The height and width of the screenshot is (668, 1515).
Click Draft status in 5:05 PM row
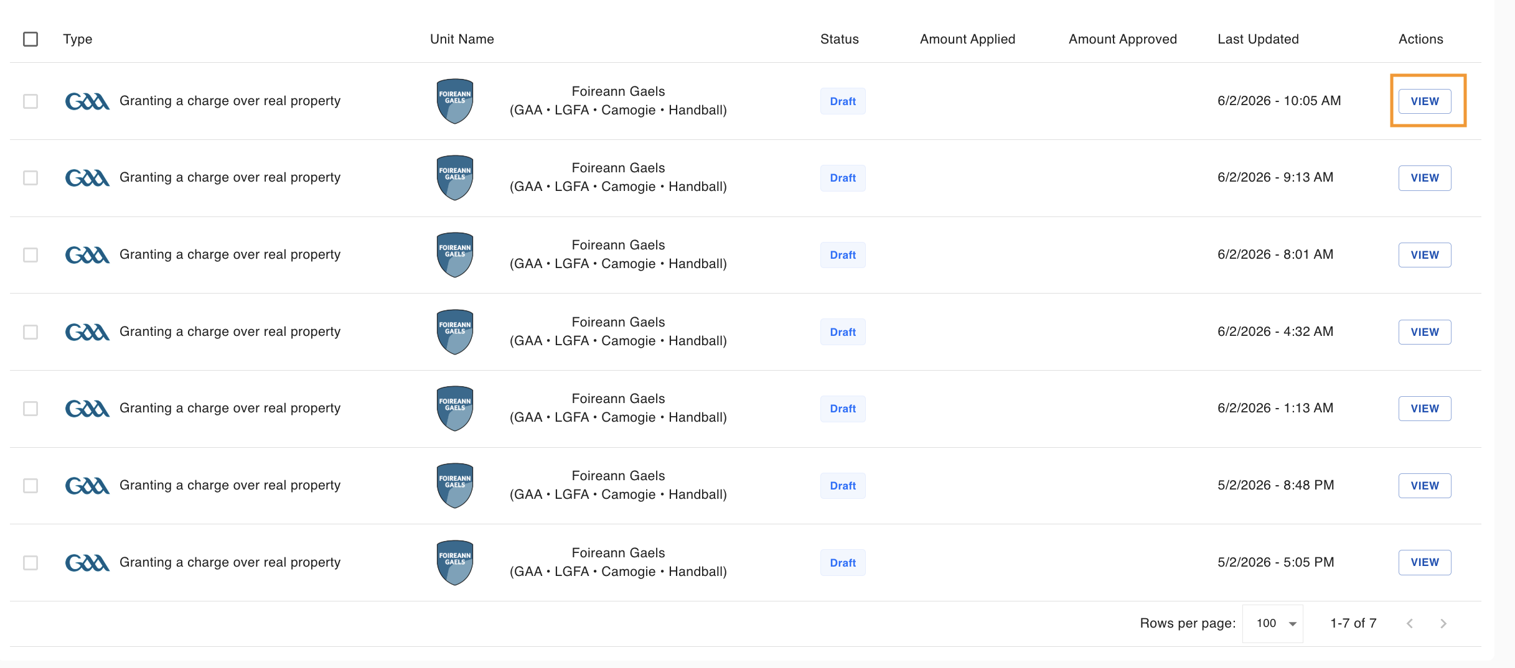[843, 563]
